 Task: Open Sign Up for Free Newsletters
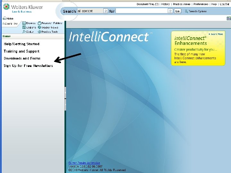tap(28, 66)
